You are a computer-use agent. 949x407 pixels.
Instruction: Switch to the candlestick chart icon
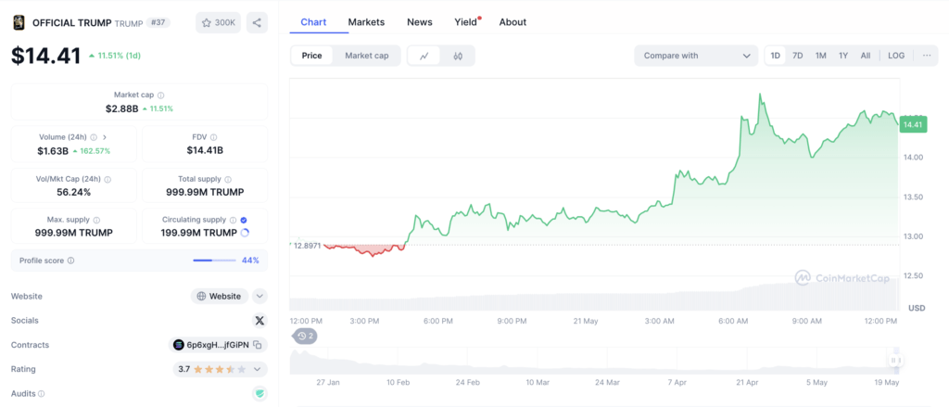click(x=458, y=56)
